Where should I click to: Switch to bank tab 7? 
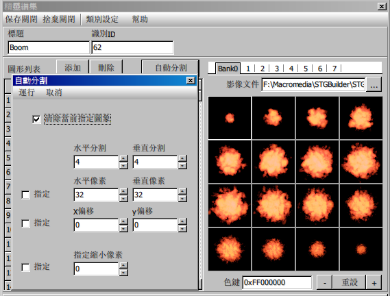pyautogui.click(x=334, y=69)
